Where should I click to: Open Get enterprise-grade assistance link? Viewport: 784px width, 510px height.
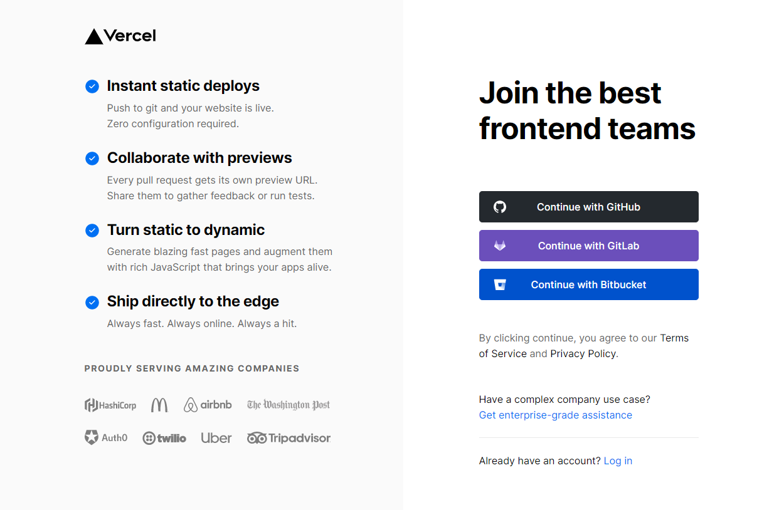tap(555, 415)
